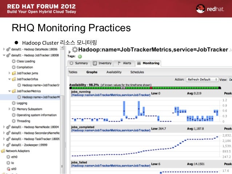Open the jobs_running JobTrackerMetrics resource link
This screenshot has width=232, height=174.
point(111,95)
